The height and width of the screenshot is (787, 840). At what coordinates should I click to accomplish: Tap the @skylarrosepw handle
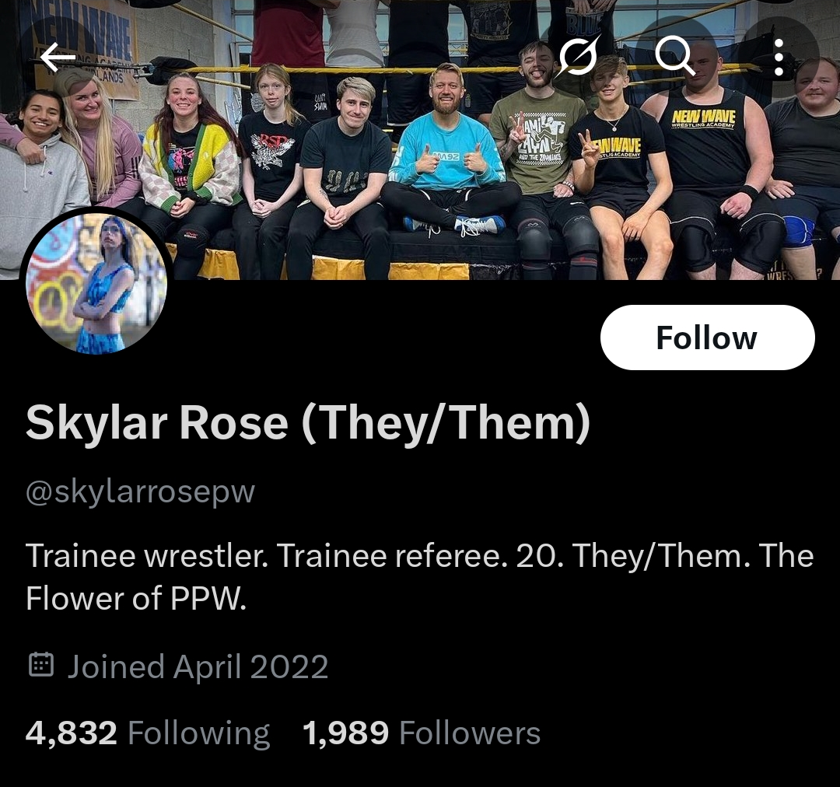click(140, 491)
